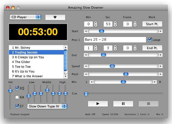Click the Mix slider left arrow

pos(92,82)
